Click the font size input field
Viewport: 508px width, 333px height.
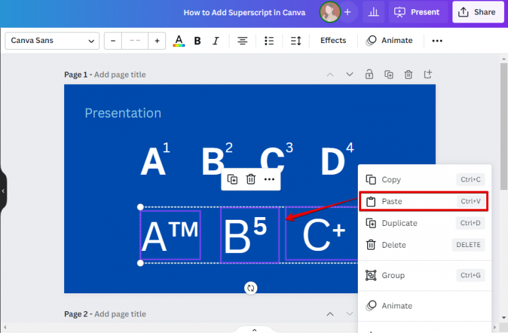pyautogui.click(x=135, y=41)
